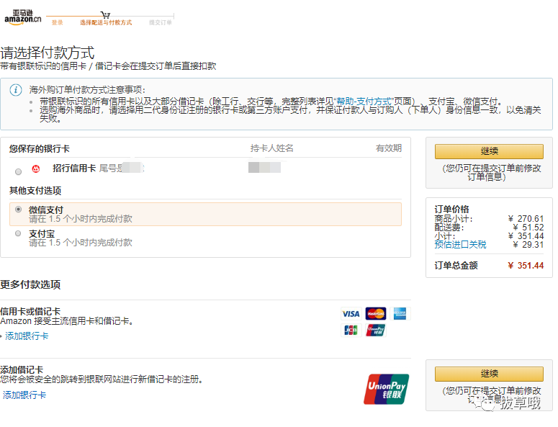The width and height of the screenshot is (558, 427).
Task: Click the bottom 继续 button
Action: click(x=489, y=374)
